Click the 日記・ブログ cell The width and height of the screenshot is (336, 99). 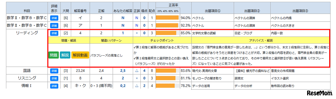[x=252, y=33]
